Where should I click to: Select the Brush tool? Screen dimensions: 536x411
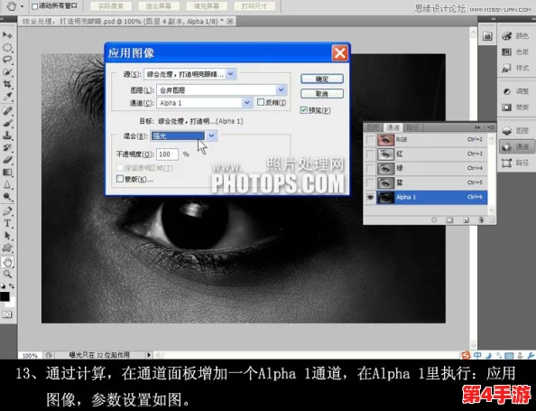click(x=7, y=123)
